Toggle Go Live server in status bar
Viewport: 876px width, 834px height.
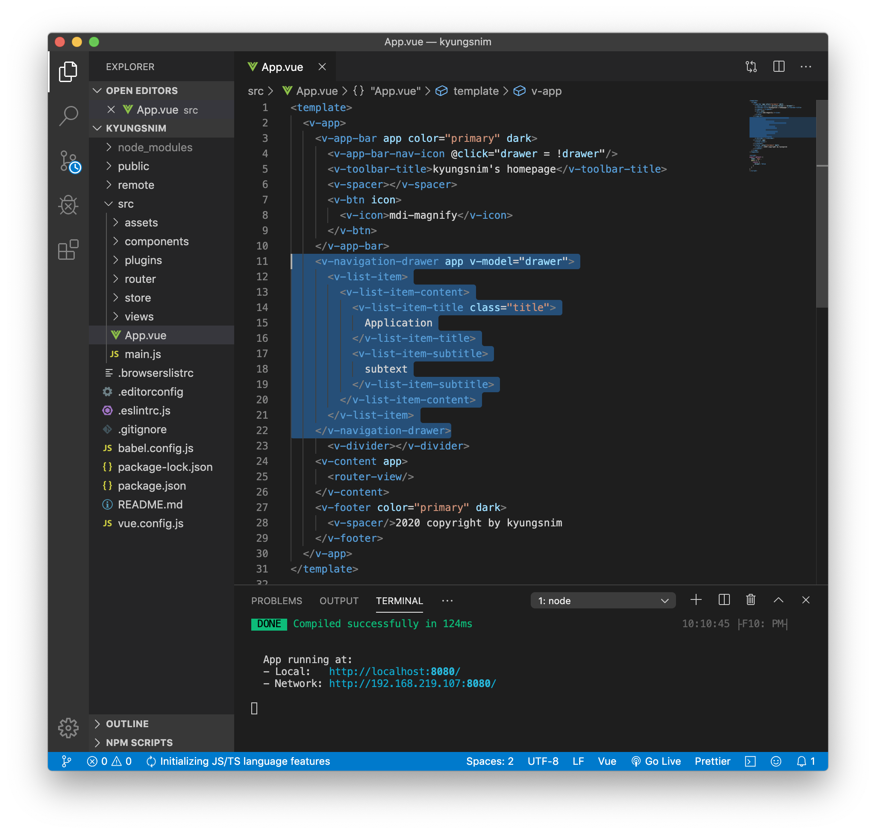coord(656,761)
